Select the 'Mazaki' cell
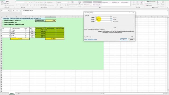 coord(16,34)
